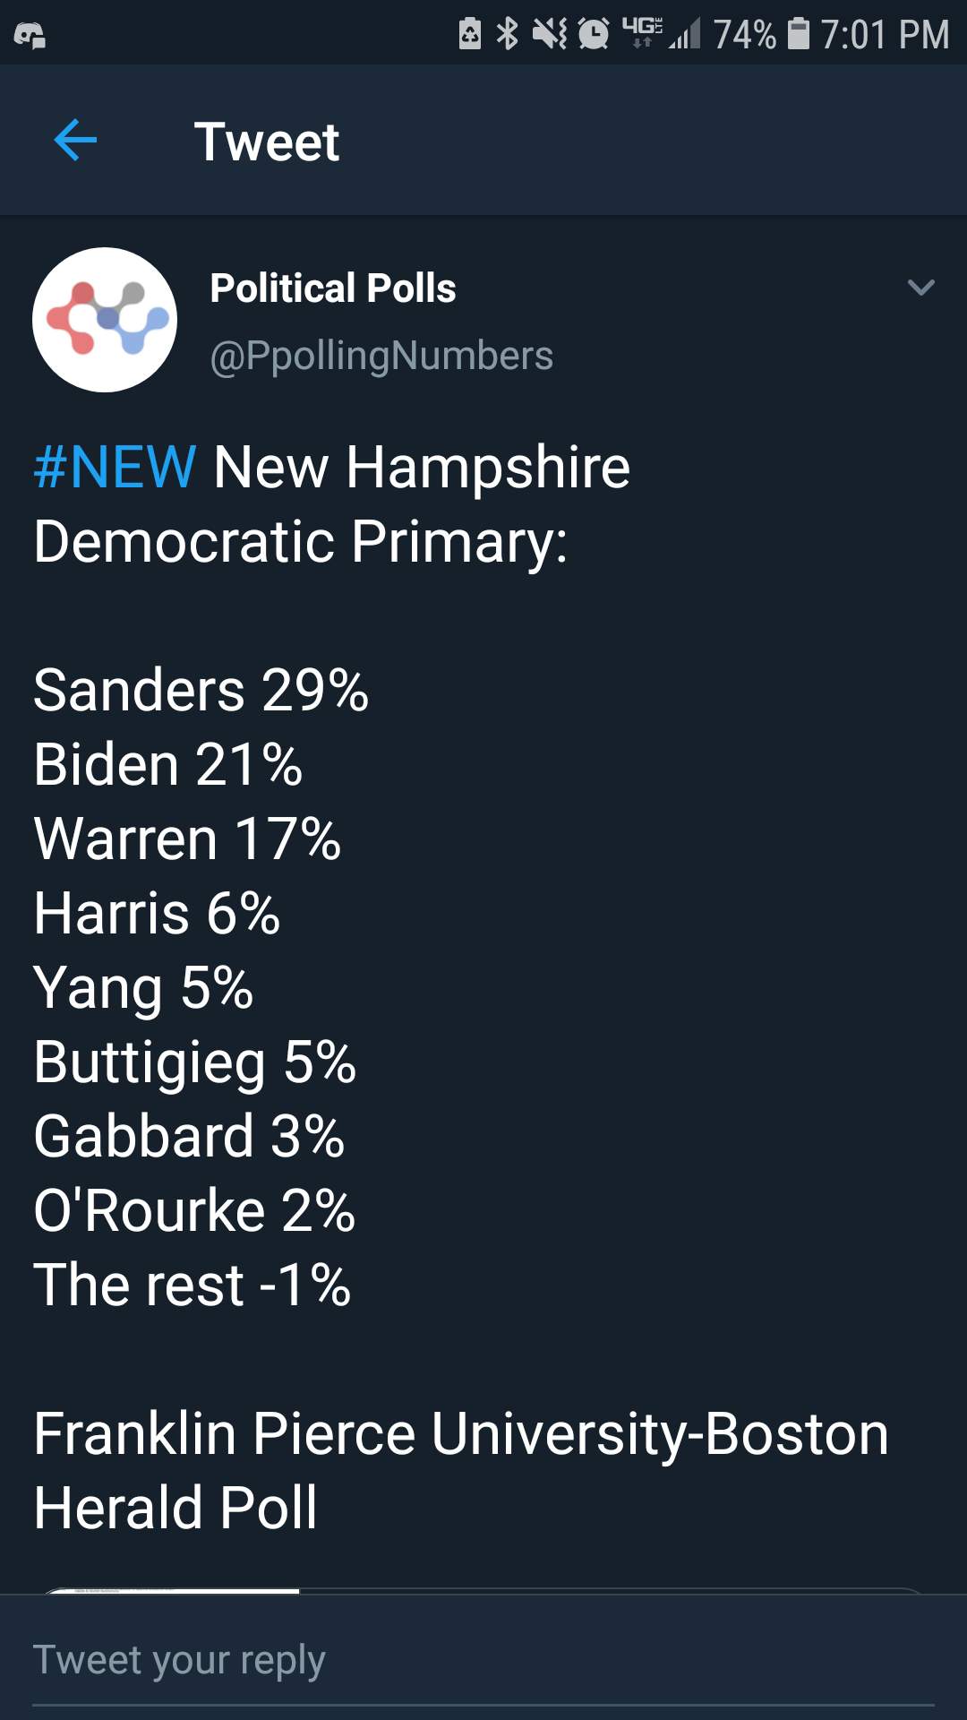This screenshot has height=1720, width=967.
Task: Open the @PpollingNumbers handle
Action: click(x=381, y=356)
